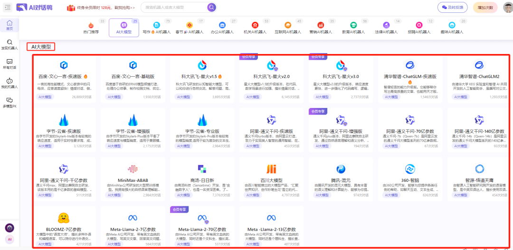This screenshot has height=250, width=513.
Task: Open the 百川大模型 orange icon
Action: pos(271,169)
